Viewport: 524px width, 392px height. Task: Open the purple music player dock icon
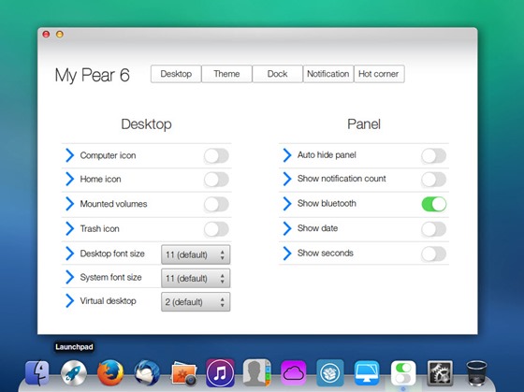[x=220, y=372]
